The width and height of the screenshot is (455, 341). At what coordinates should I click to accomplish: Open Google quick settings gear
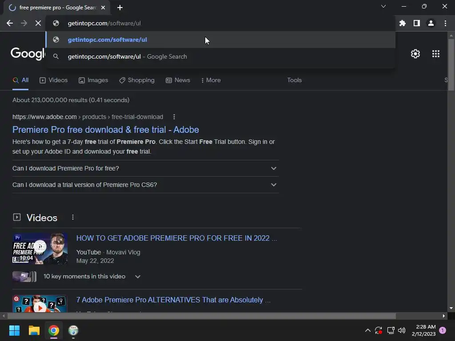pyautogui.click(x=415, y=54)
